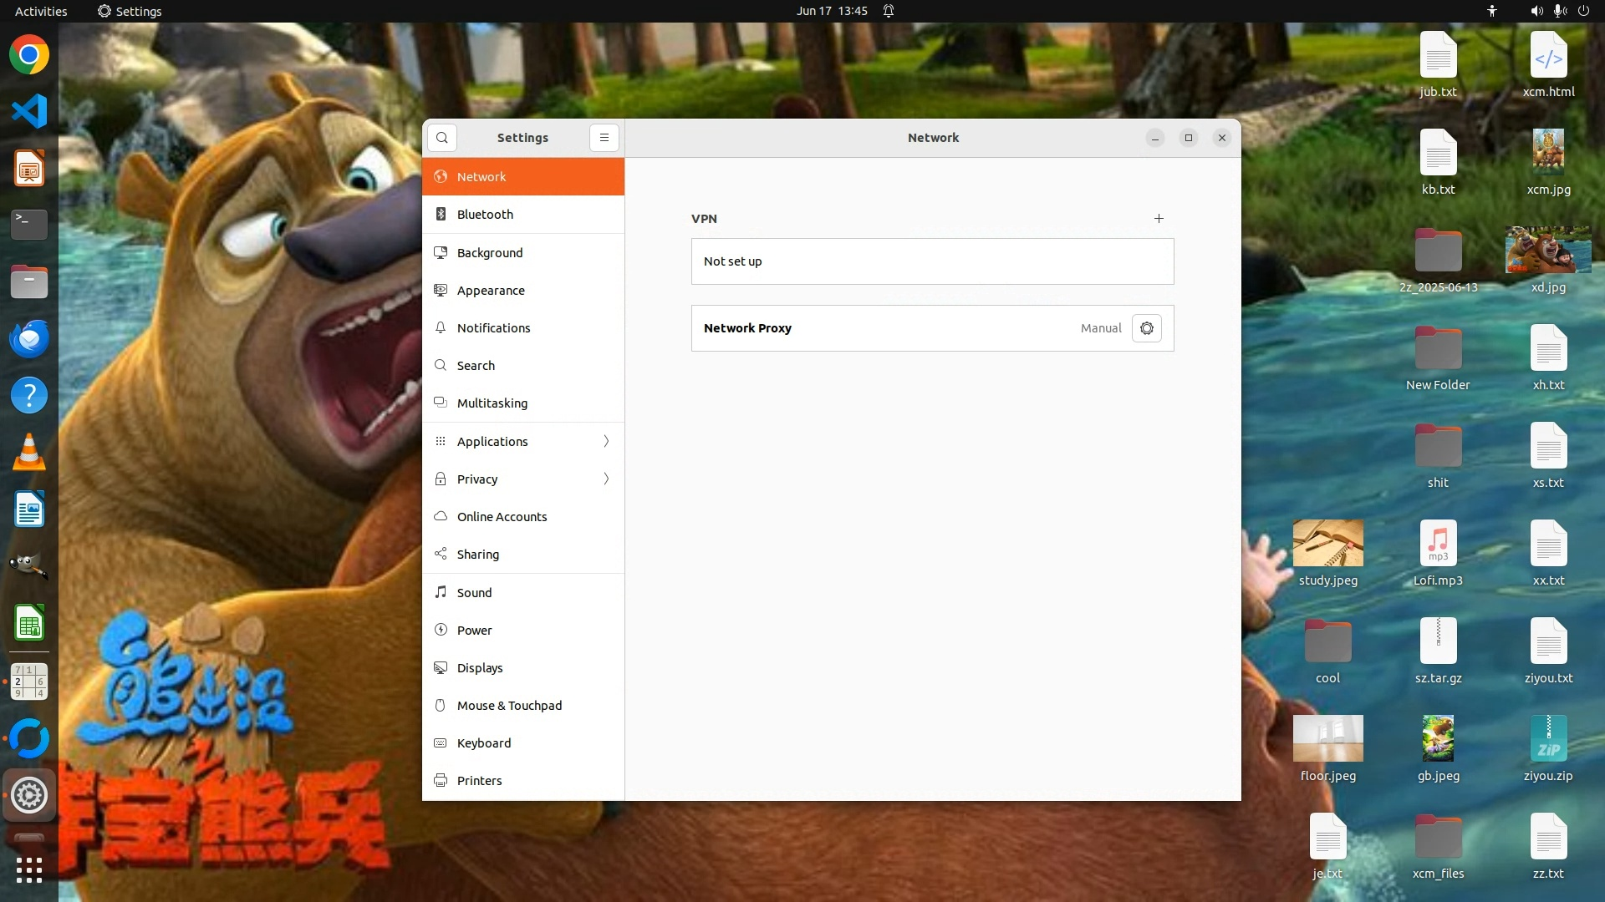Add a VPN connection with plus
This screenshot has height=902, width=1605.
point(1159,219)
